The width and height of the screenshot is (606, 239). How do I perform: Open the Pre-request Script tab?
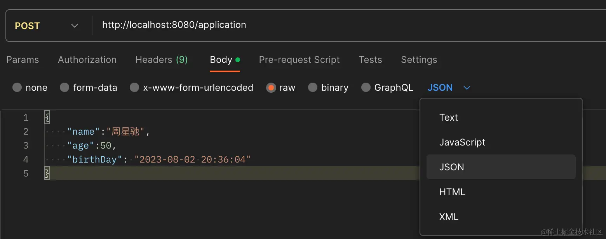click(x=299, y=60)
